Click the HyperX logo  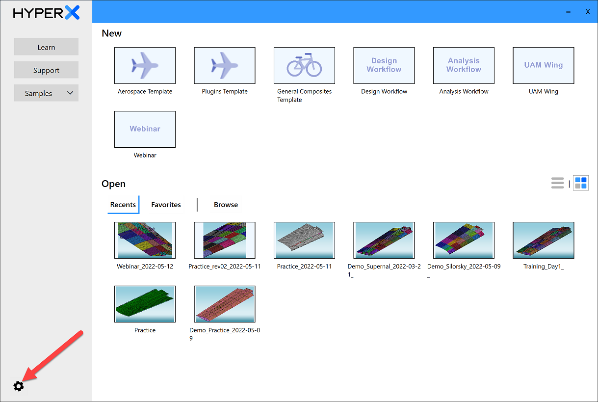(x=46, y=13)
